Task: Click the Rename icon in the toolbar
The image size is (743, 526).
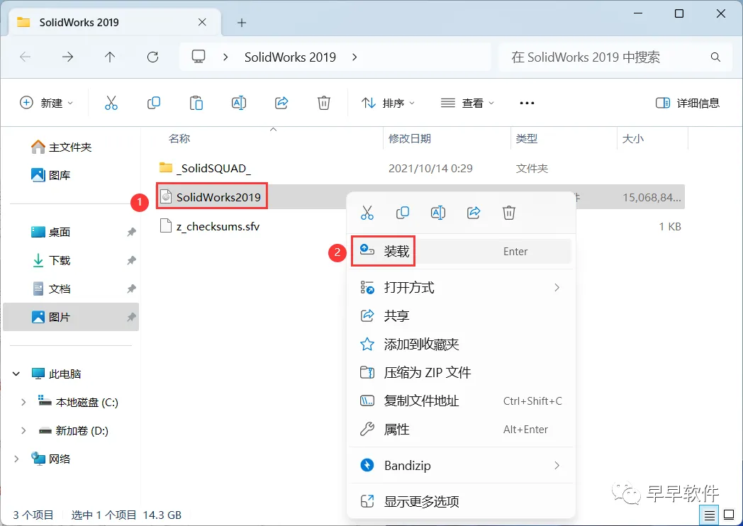Action: [239, 103]
